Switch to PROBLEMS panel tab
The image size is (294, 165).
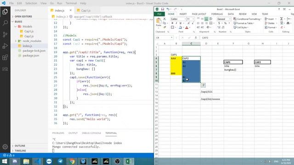coord(58,133)
